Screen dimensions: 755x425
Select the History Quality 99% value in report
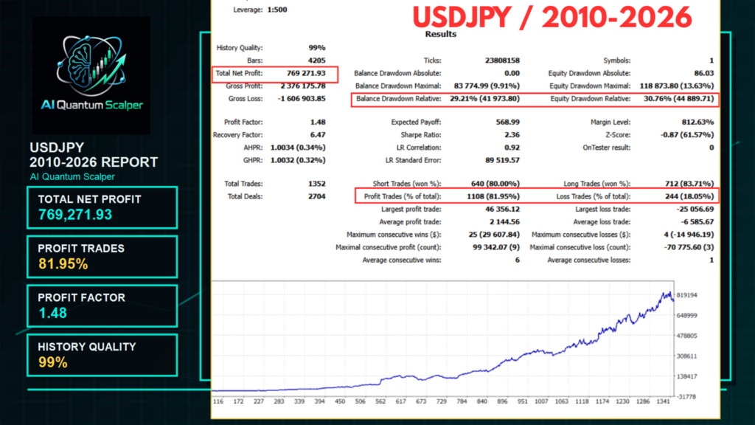tap(317, 48)
